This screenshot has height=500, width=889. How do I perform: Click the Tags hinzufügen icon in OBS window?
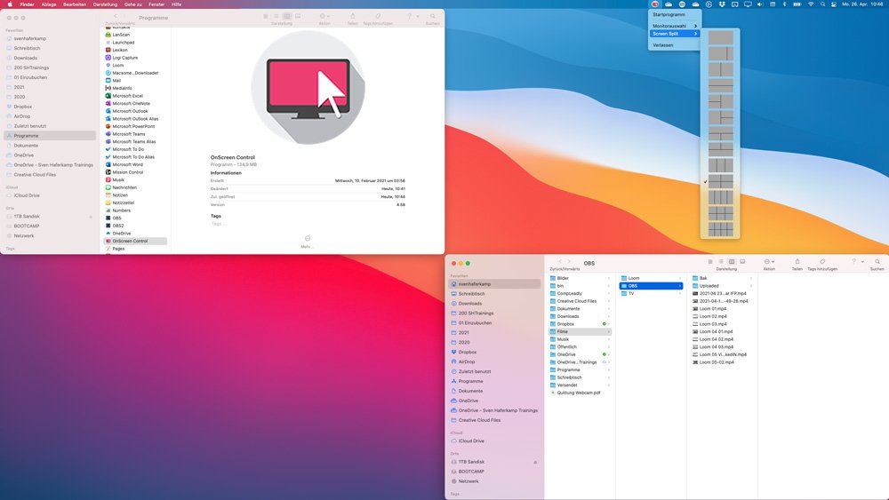[823, 262]
